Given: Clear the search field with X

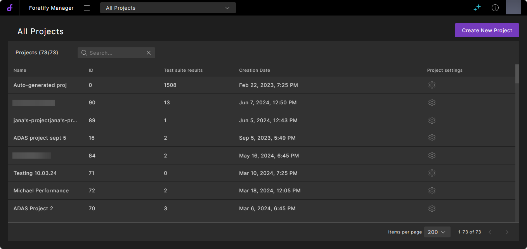Looking at the screenshot, I should [149, 53].
